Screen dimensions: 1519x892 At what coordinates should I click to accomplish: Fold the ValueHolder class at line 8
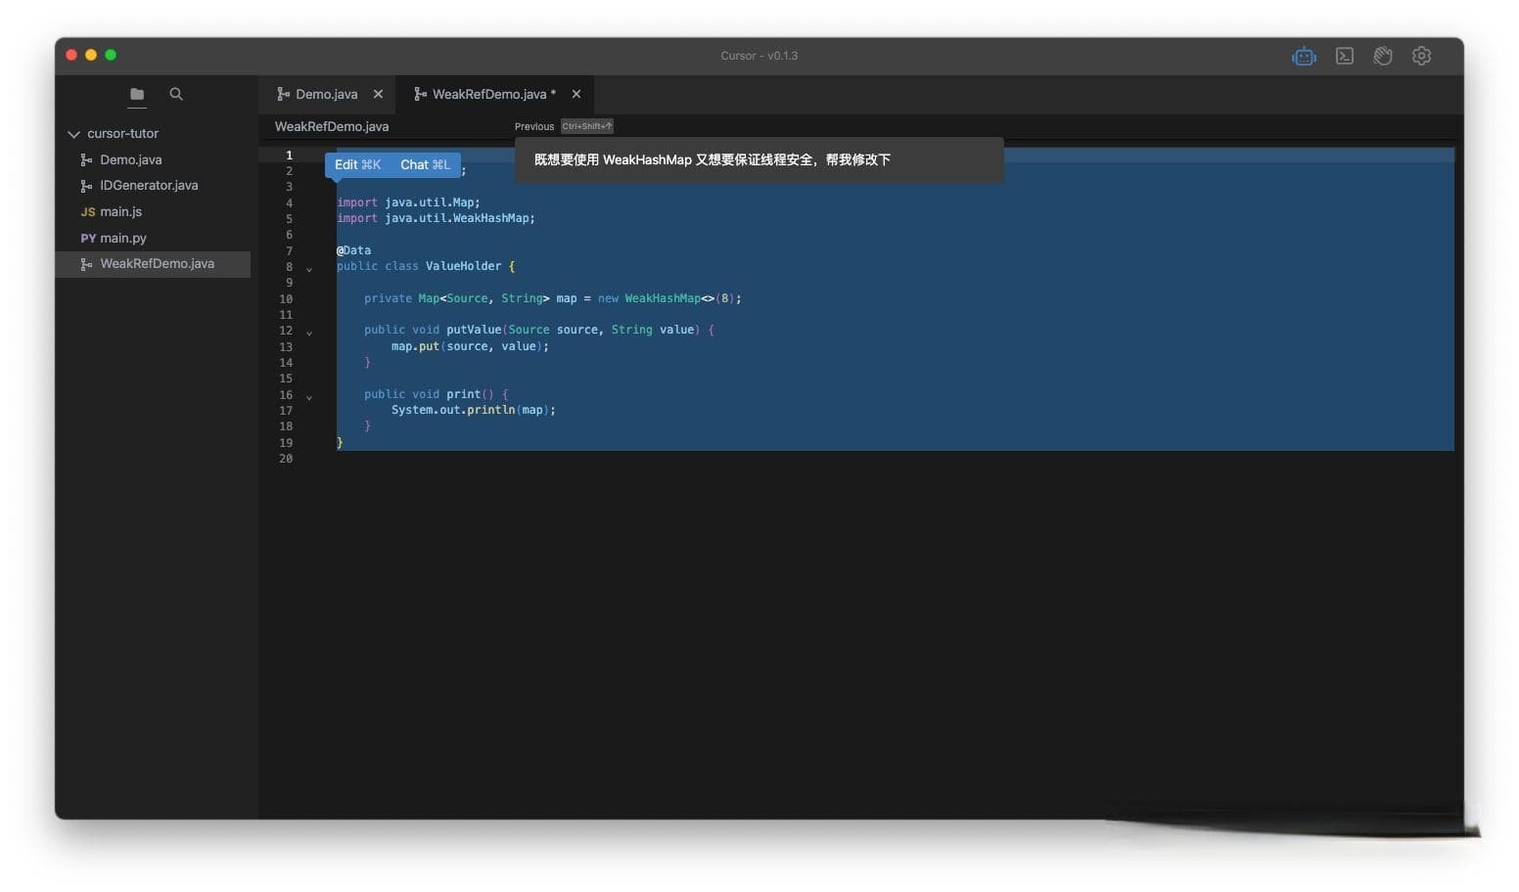(x=309, y=269)
